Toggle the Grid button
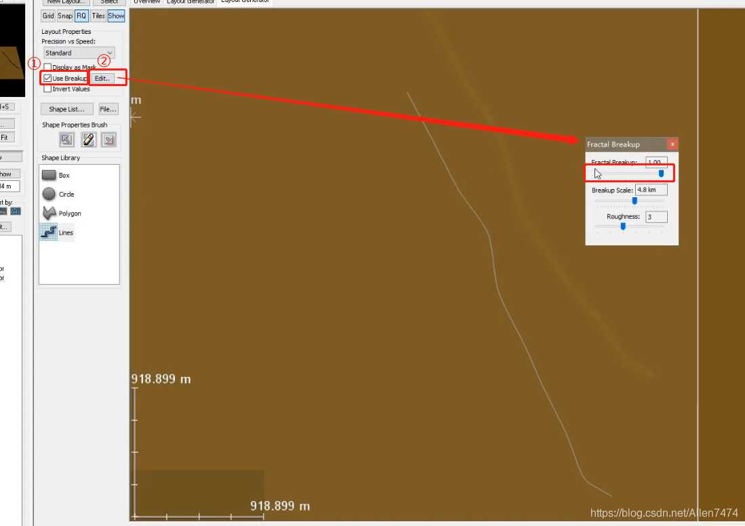This screenshot has height=526, width=745. point(48,16)
